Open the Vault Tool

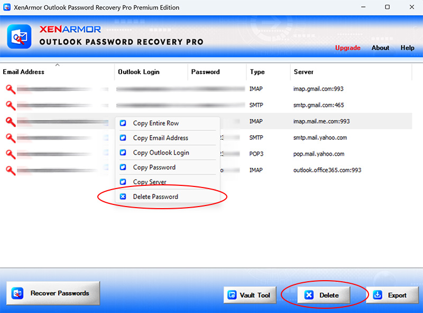point(250,295)
